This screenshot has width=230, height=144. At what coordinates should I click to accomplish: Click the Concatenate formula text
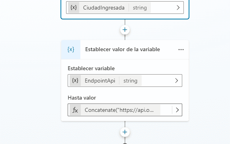119,110
